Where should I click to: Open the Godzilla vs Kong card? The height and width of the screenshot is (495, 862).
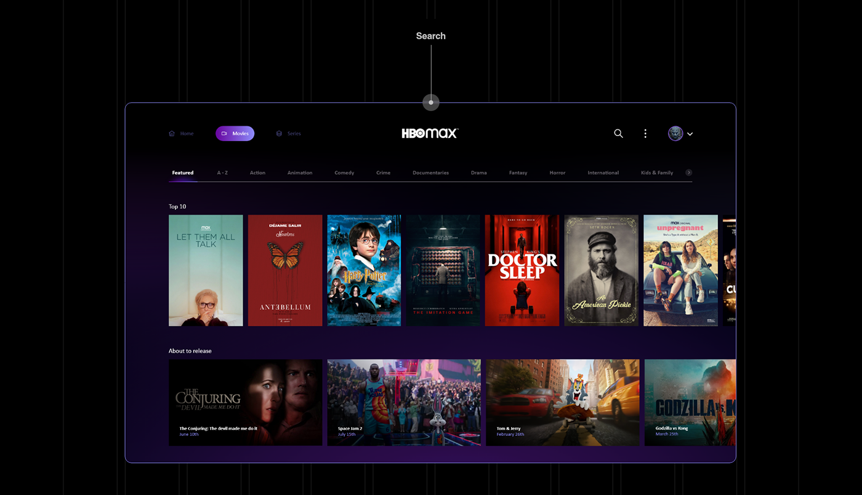[x=690, y=403]
